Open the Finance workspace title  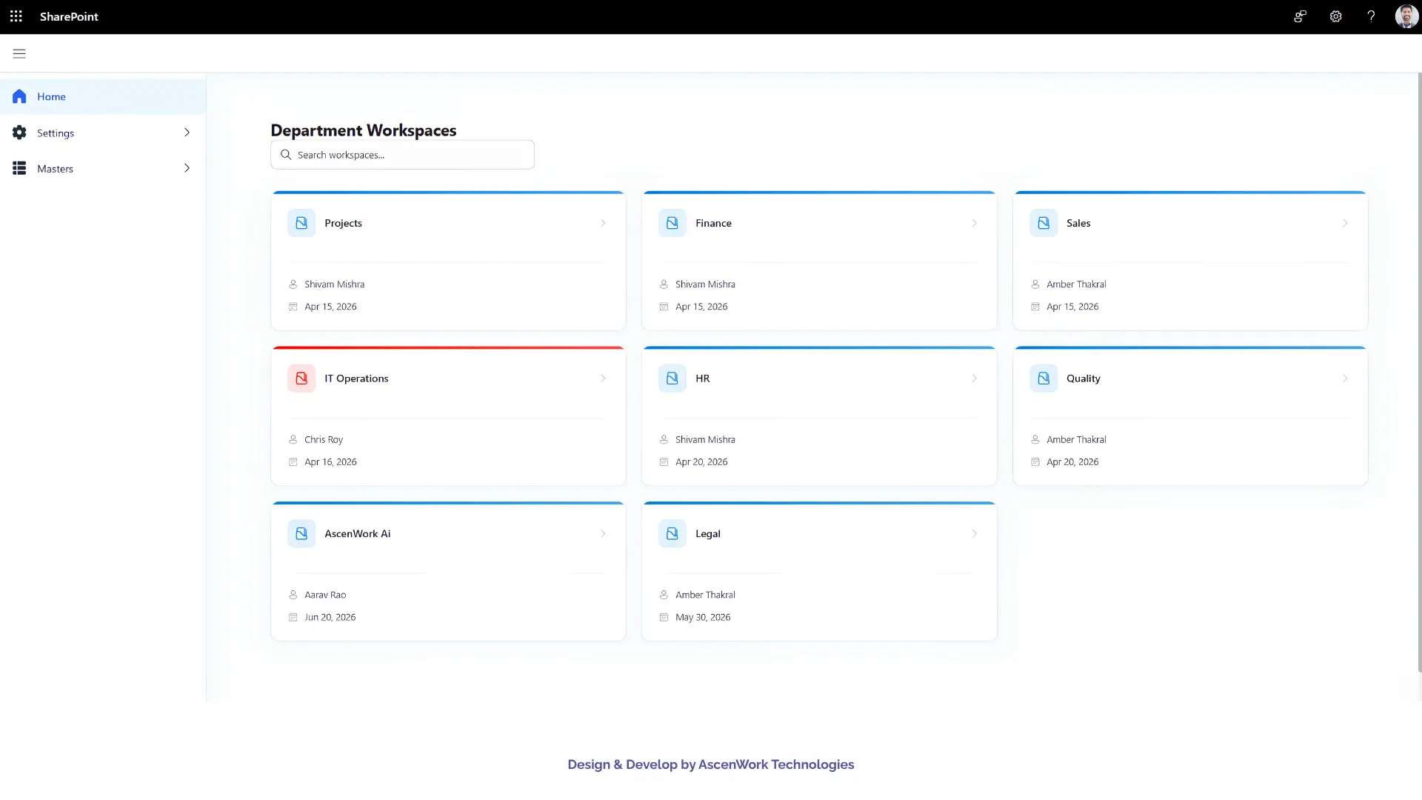[x=713, y=223]
